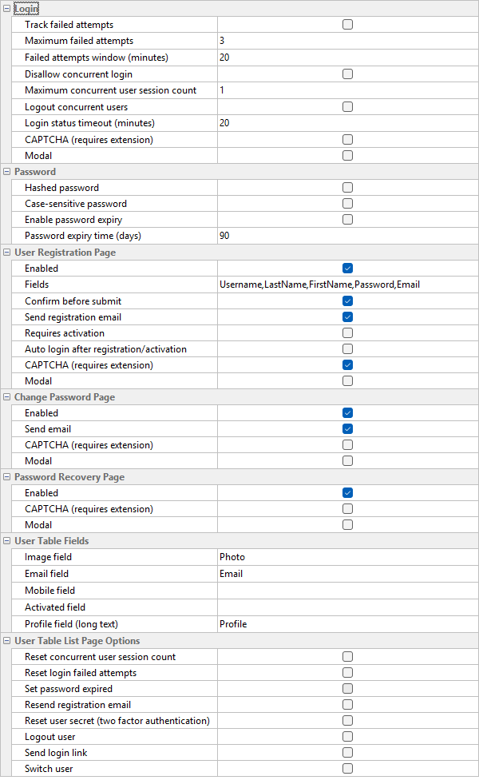Collapse User Table List Page Options section
The height and width of the screenshot is (780, 479).
click(7, 641)
